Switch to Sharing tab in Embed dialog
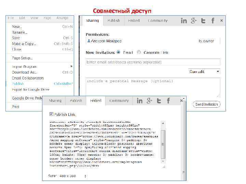This screenshot has width=246, height=184. point(55,101)
